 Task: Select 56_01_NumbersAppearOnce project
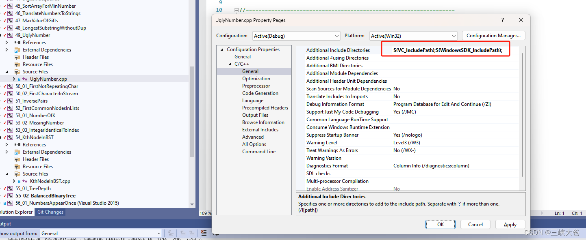[x=67, y=203]
